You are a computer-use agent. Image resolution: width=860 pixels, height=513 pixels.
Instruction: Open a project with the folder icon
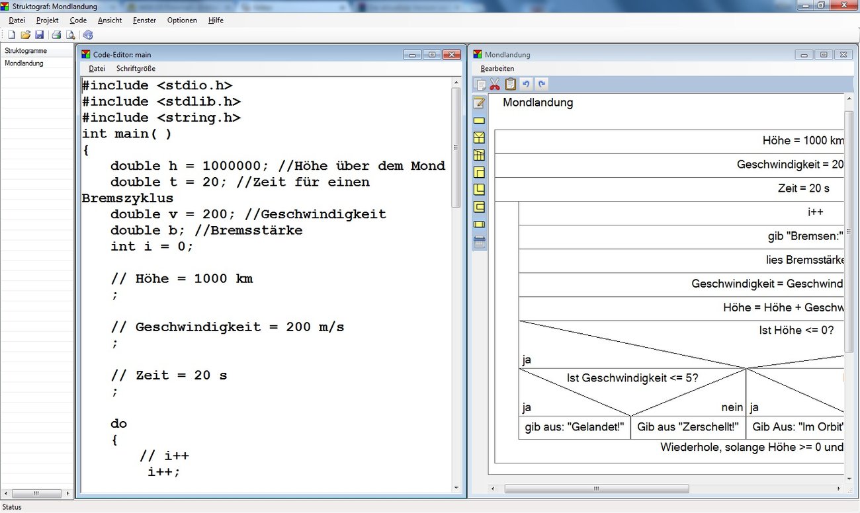[x=25, y=35]
